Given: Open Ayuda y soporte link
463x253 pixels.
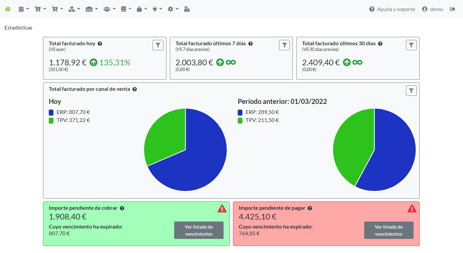Looking at the screenshot, I should (392, 9).
